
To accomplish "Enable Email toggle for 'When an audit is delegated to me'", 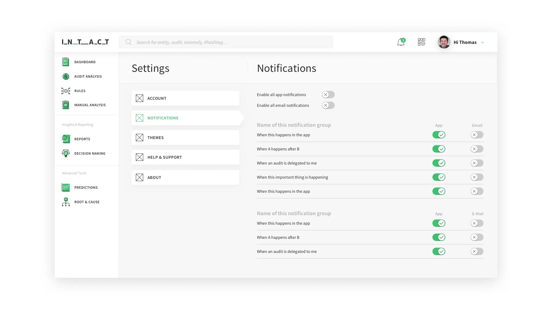I will click(x=476, y=163).
